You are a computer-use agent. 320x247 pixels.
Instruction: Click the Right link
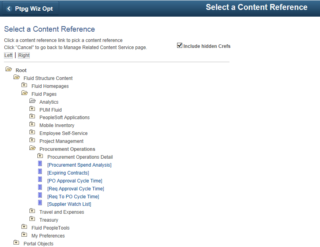click(x=23, y=55)
